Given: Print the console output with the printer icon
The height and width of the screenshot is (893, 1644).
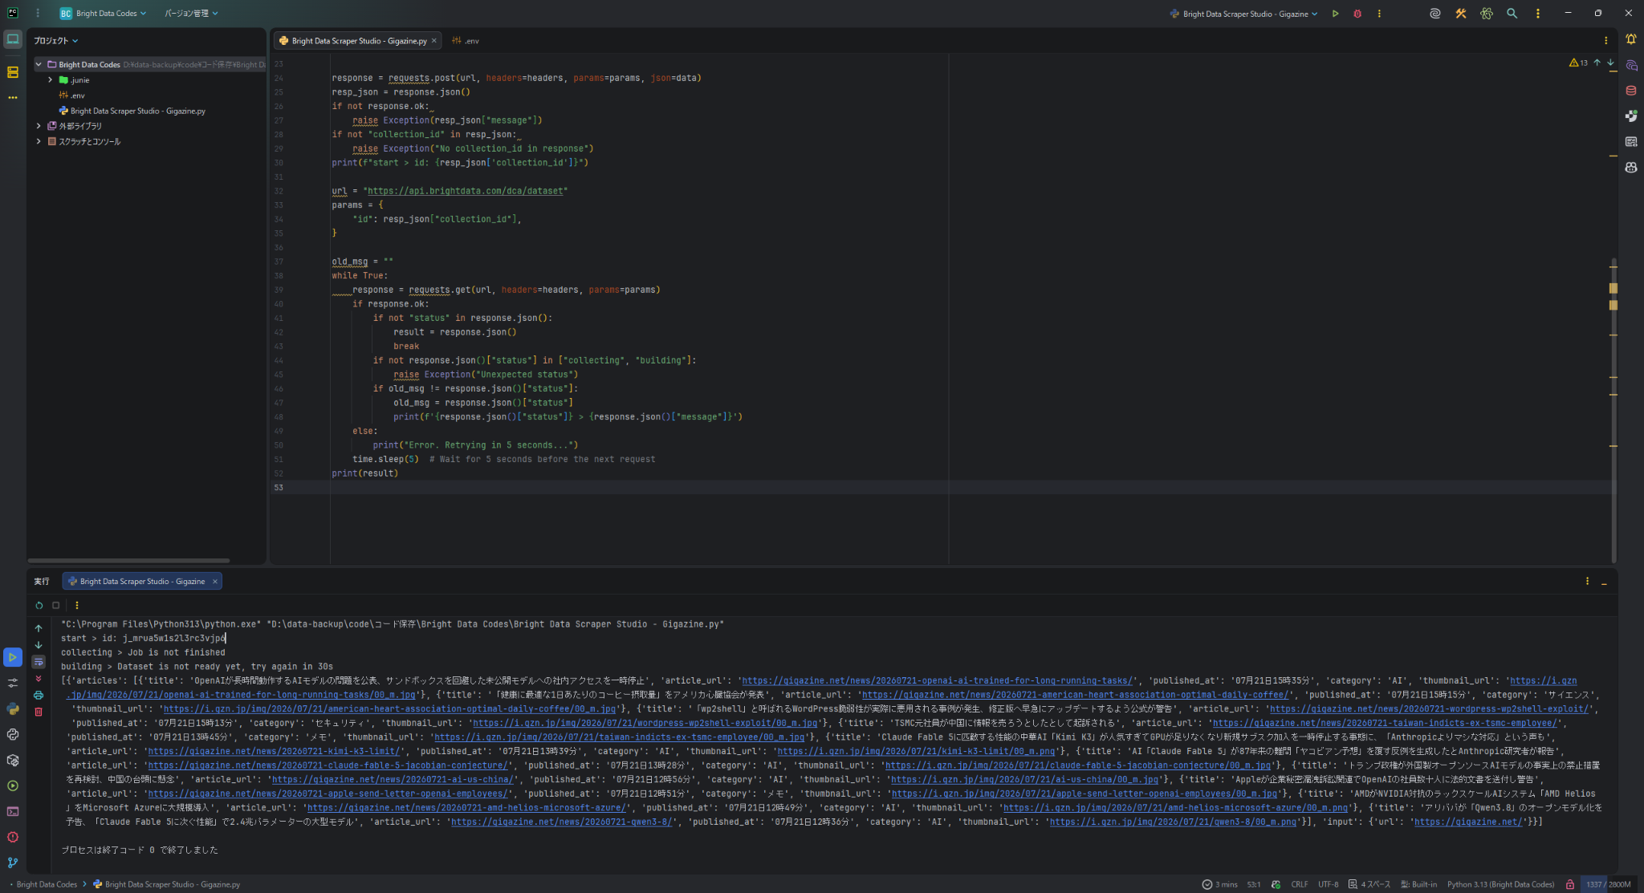Looking at the screenshot, I should click(x=39, y=695).
